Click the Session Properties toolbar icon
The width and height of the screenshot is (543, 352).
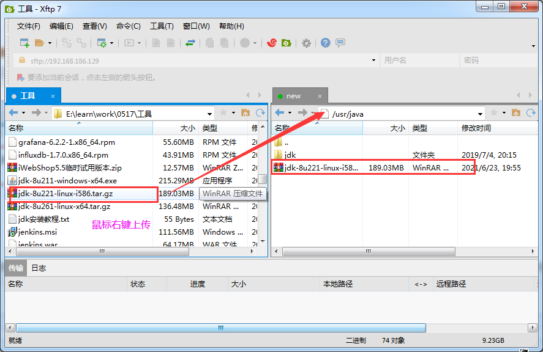tap(102, 43)
